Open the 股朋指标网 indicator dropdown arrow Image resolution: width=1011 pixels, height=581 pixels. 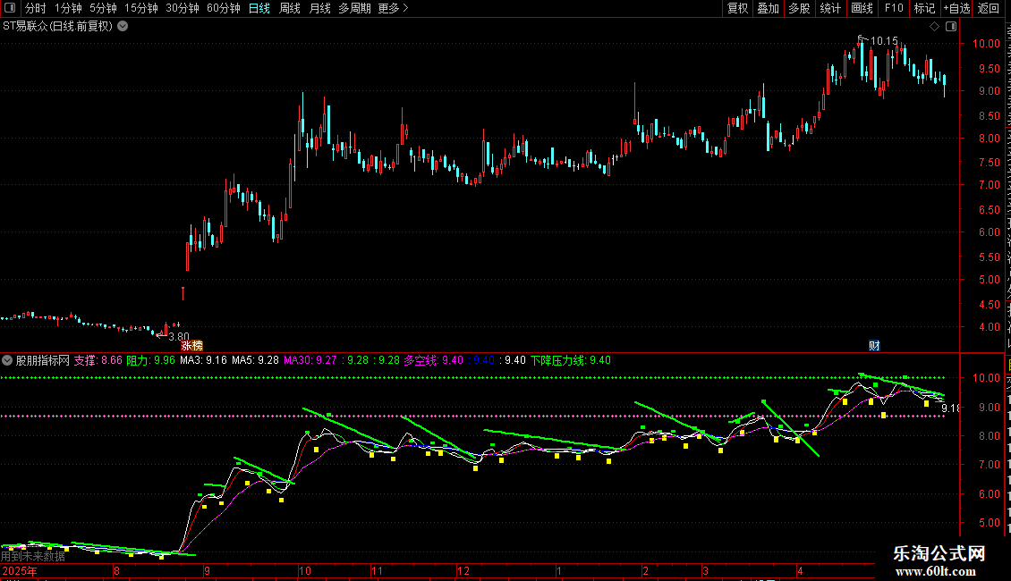[x=7, y=360]
